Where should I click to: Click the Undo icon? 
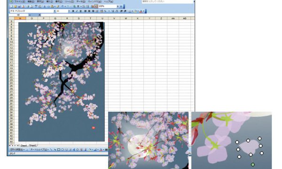(63, 7)
